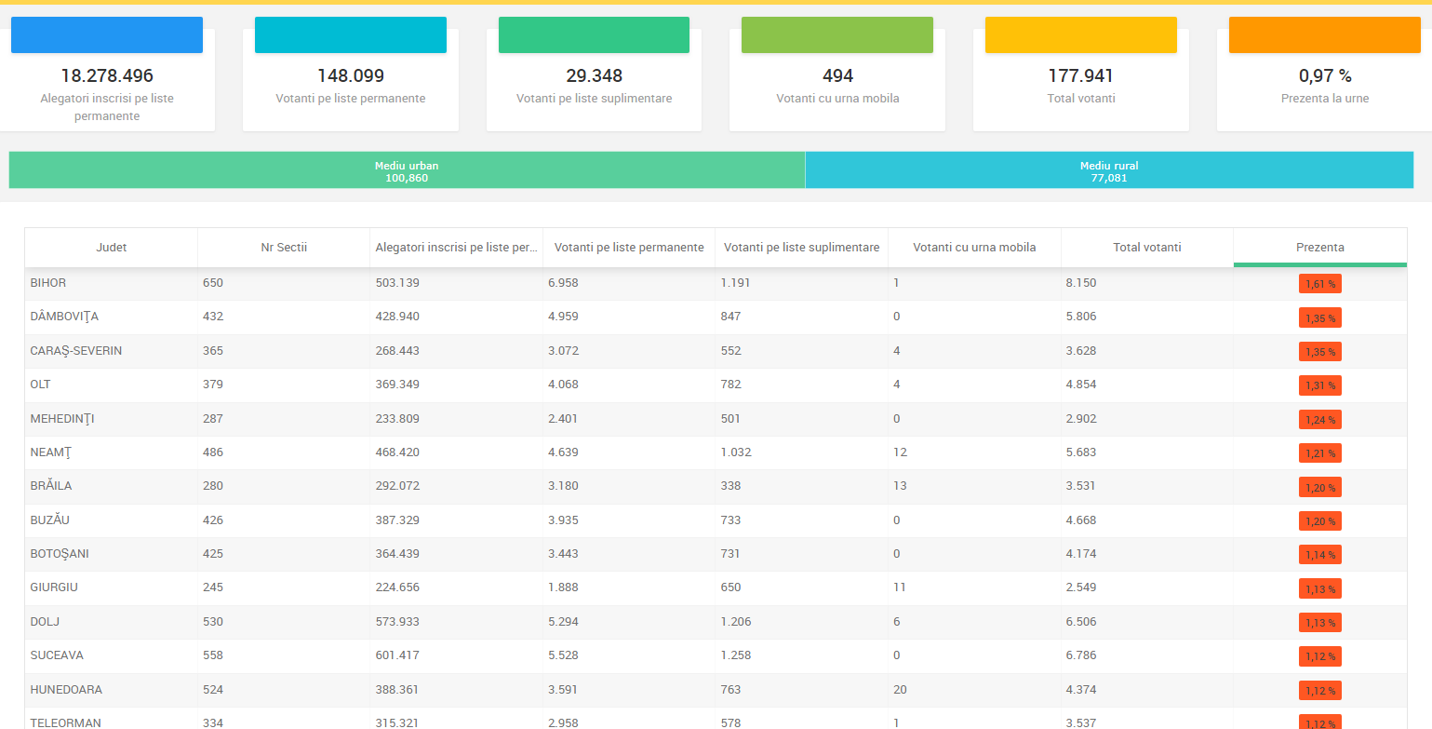Sort by Votanti pe liste suplimentare header
This screenshot has height=729, width=1432.
(801, 247)
